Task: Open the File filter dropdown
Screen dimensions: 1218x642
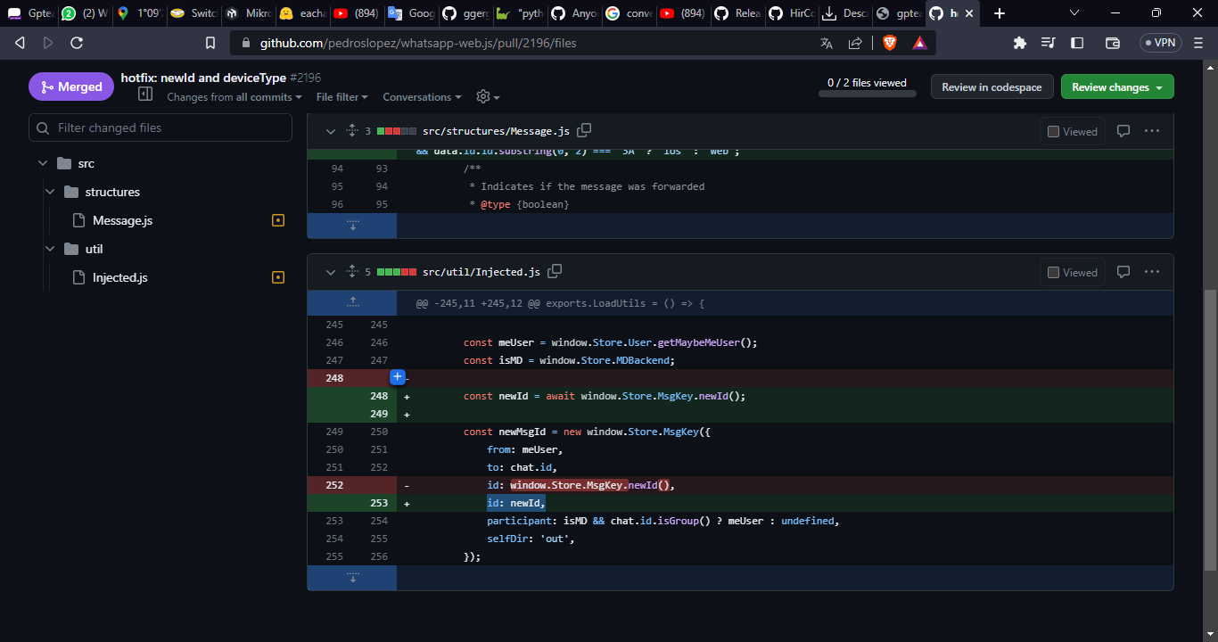Action: [341, 96]
